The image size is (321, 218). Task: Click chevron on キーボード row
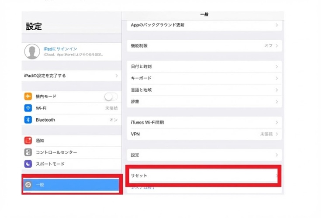(x=277, y=78)
